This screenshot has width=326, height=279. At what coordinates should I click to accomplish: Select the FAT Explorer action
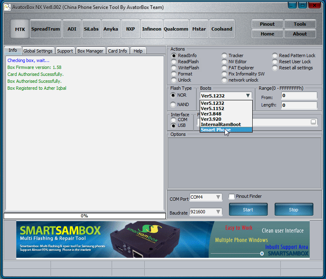point(238,68)
